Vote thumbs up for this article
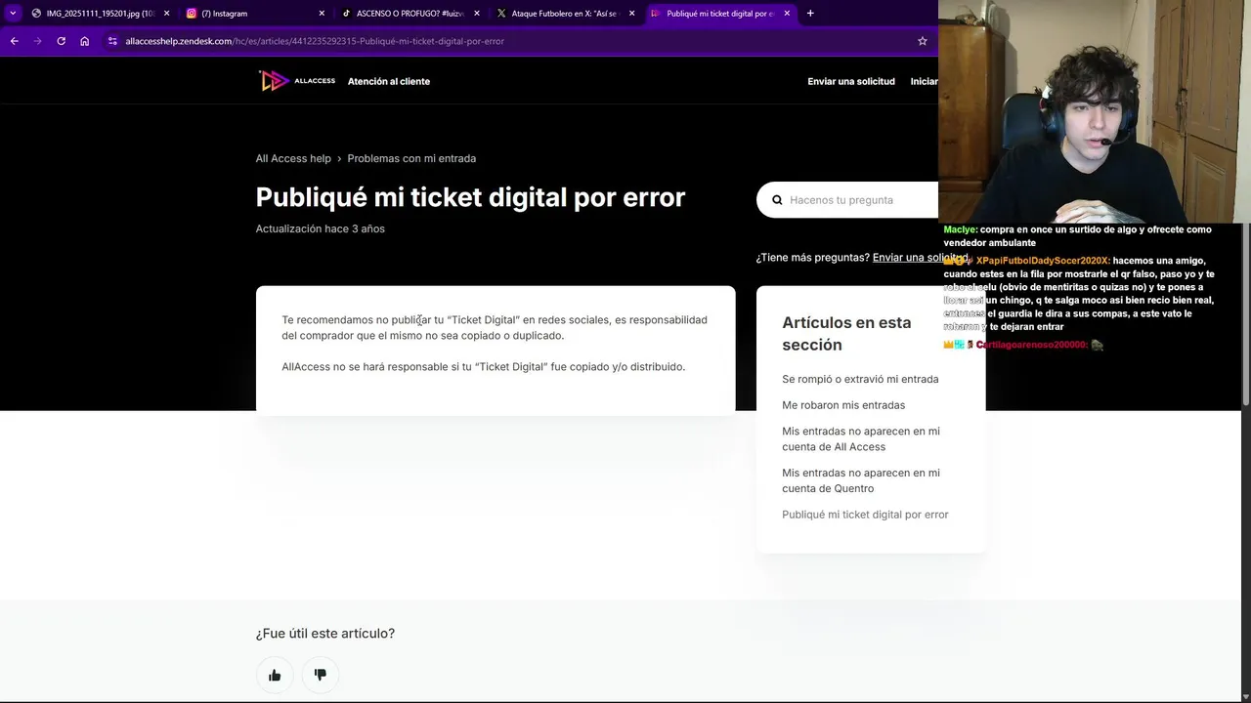Image resolution: width=1251 pixels, height=703 pixels. tap(275, 675)
